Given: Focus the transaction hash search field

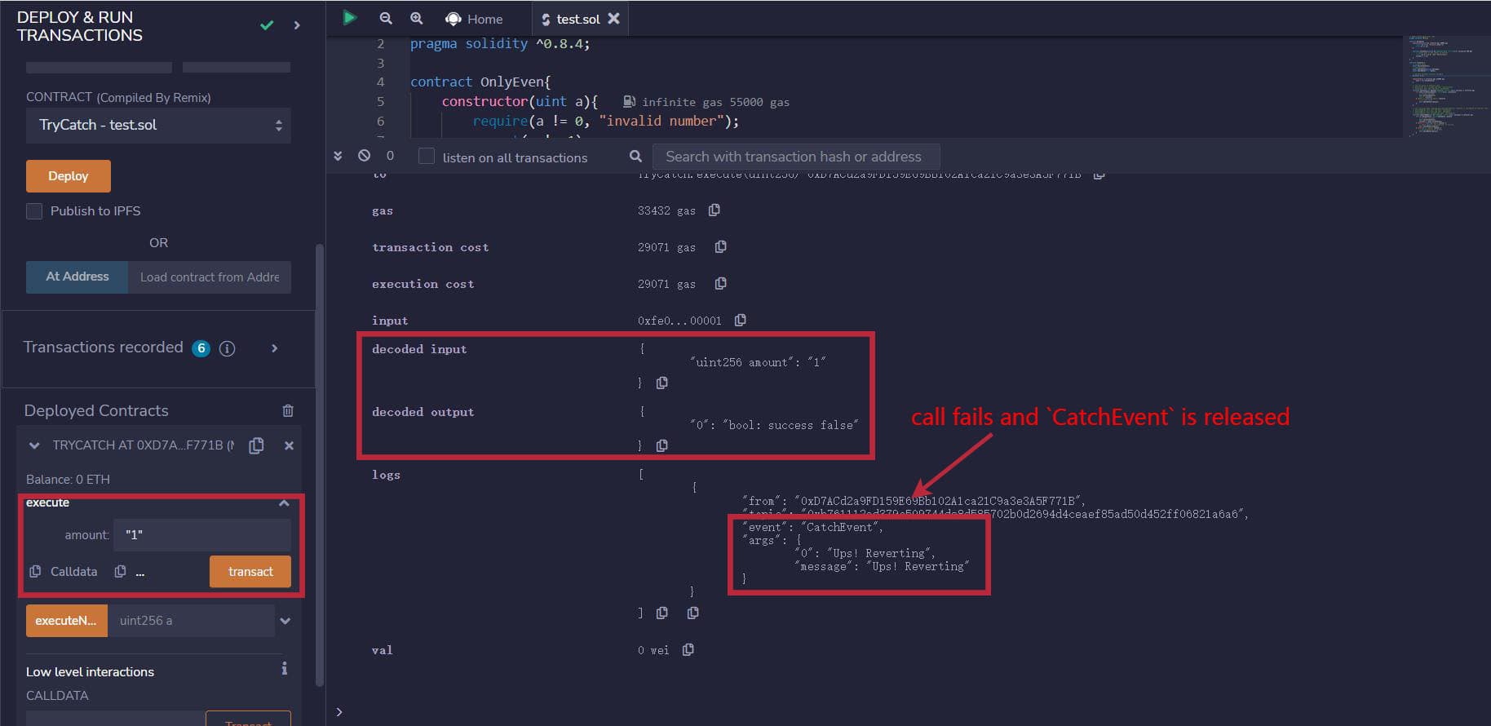Looking at the screenshot, I should (x=795, y=157).
